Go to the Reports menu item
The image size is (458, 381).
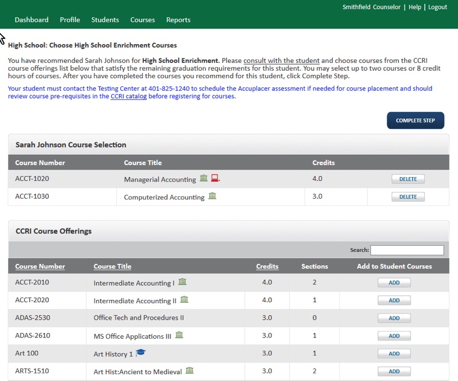(x=178, y=20)
